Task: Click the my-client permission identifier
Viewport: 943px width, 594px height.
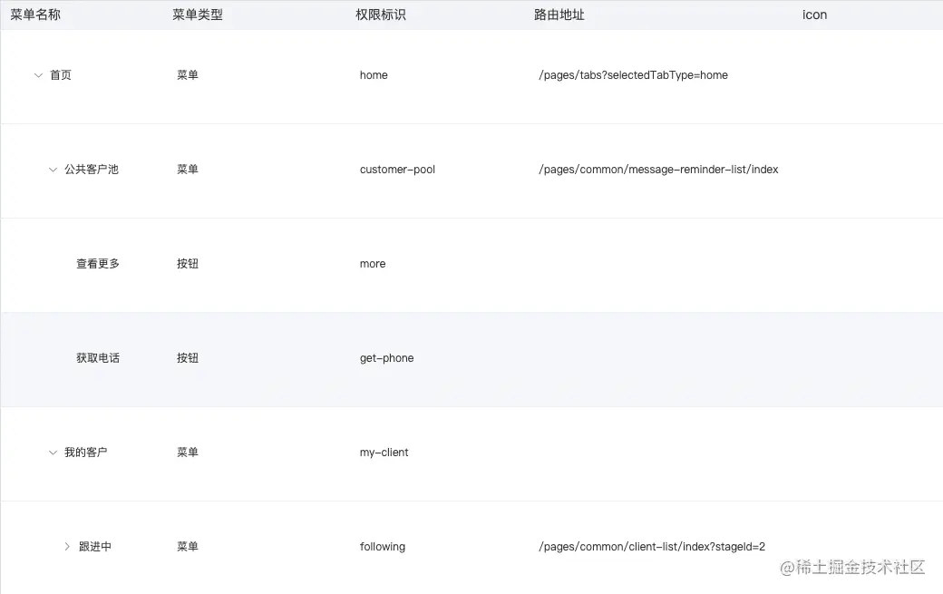Action: (384, 453)
